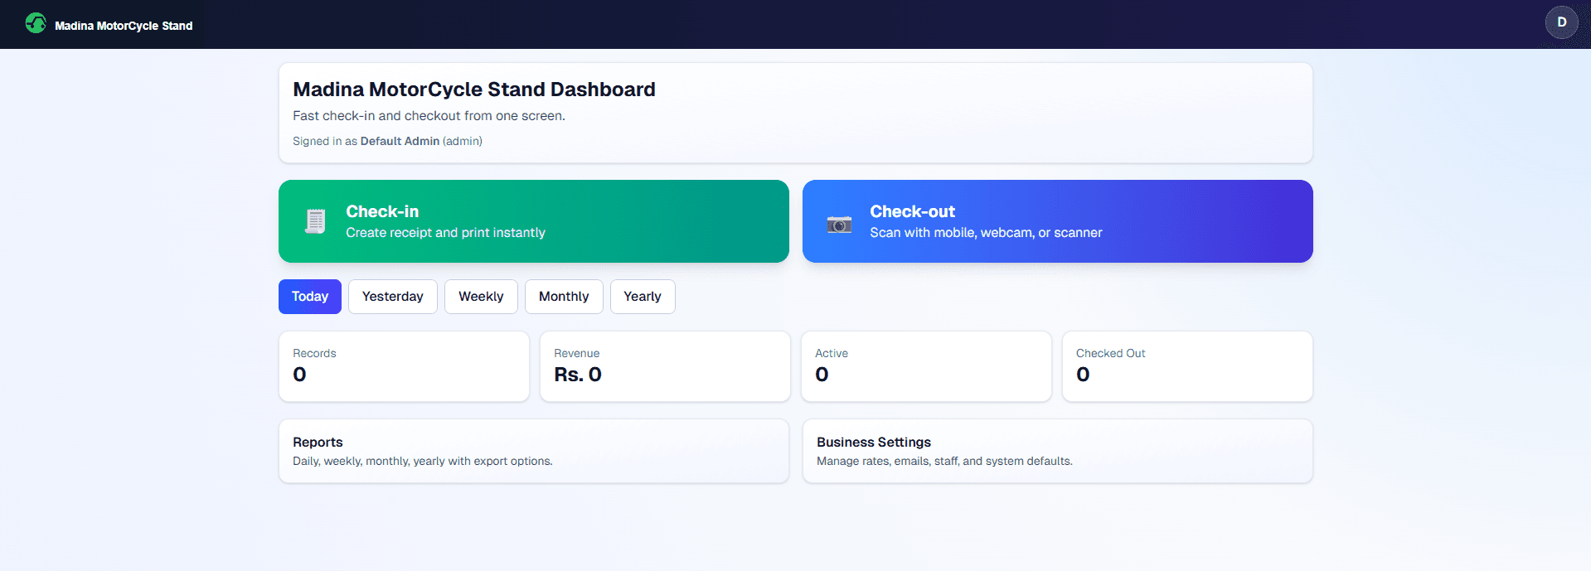This screenshot has width=1591, height=571.
Task: Switch to the Yesterday period filter
Action: (x=392, y=297)
